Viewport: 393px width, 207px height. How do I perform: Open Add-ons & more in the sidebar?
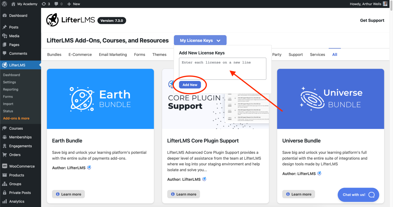point(16,118)
